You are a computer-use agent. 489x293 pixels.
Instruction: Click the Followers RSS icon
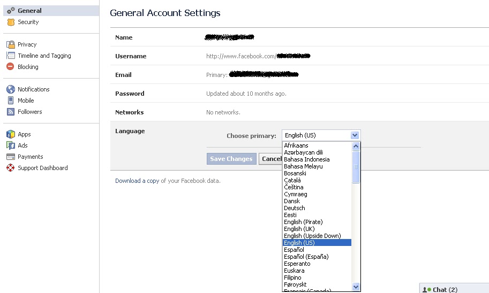pyautogui.click(x=11, y=112)
